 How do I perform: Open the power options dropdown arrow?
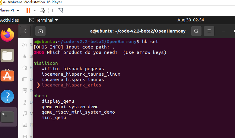(x=34, y=11)
